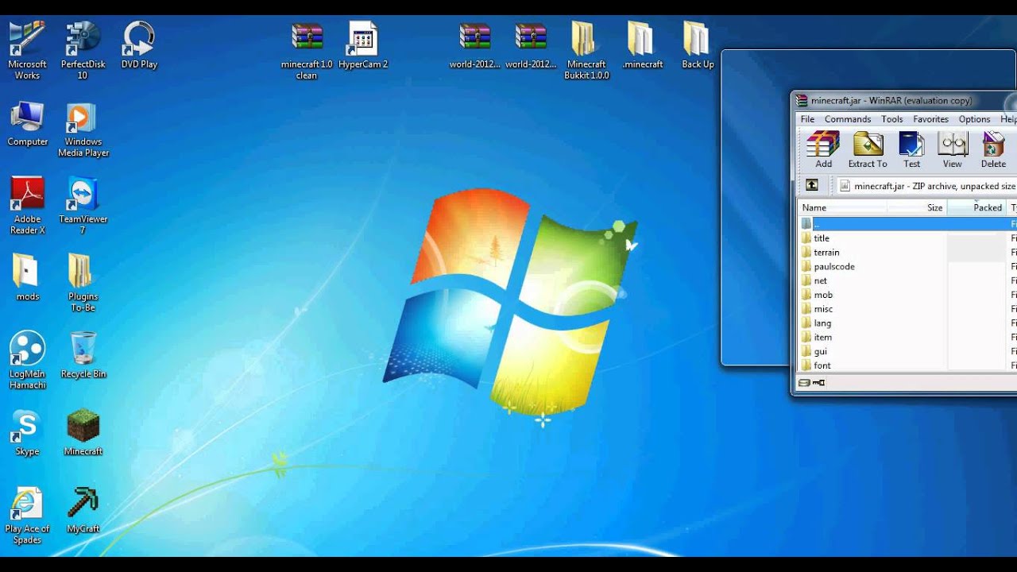Screen dimensions: 1017x572
Task: Run Test on the archive in WinRAR
Action: tap(911, 150)
